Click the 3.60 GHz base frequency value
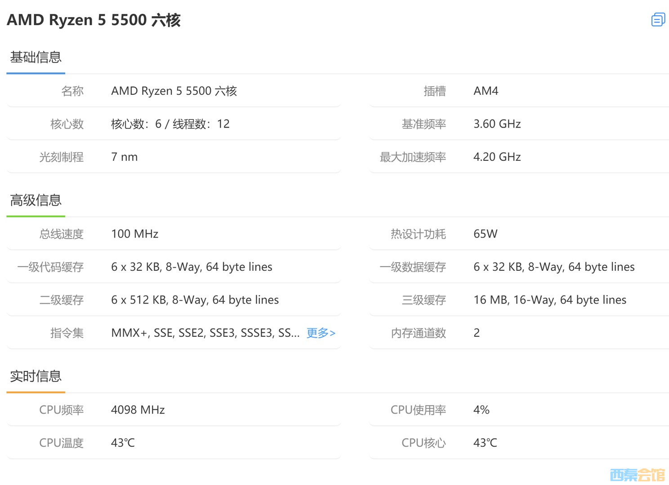 497,124
